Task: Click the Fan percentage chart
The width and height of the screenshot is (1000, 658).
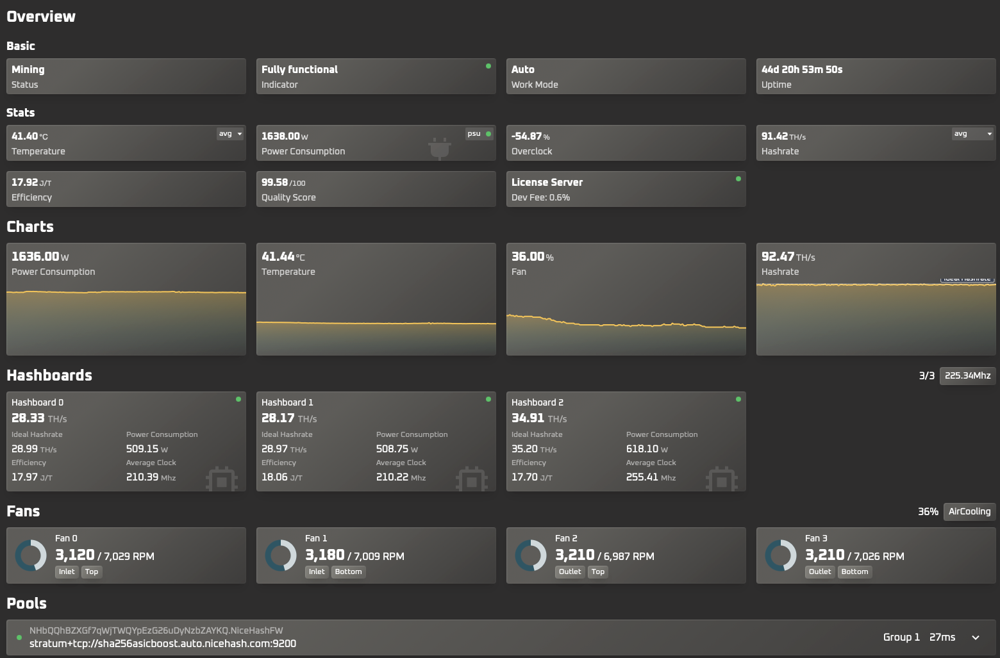Action: tap(626, 320)
